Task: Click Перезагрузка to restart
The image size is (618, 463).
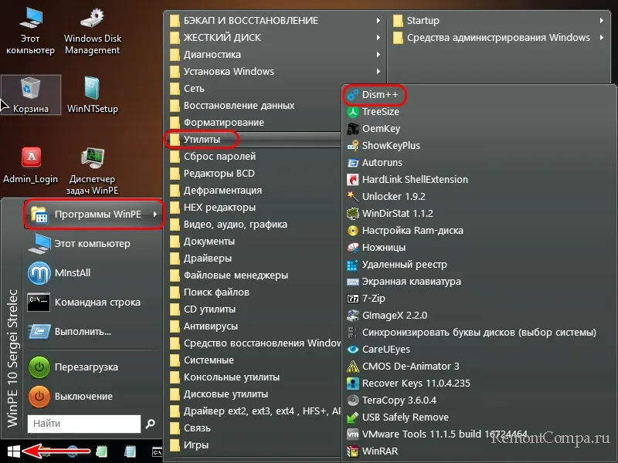Action: [x=93, y=367]
